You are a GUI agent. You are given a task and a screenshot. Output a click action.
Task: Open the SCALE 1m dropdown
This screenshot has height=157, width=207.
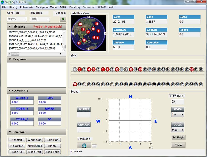click(178, 114)
